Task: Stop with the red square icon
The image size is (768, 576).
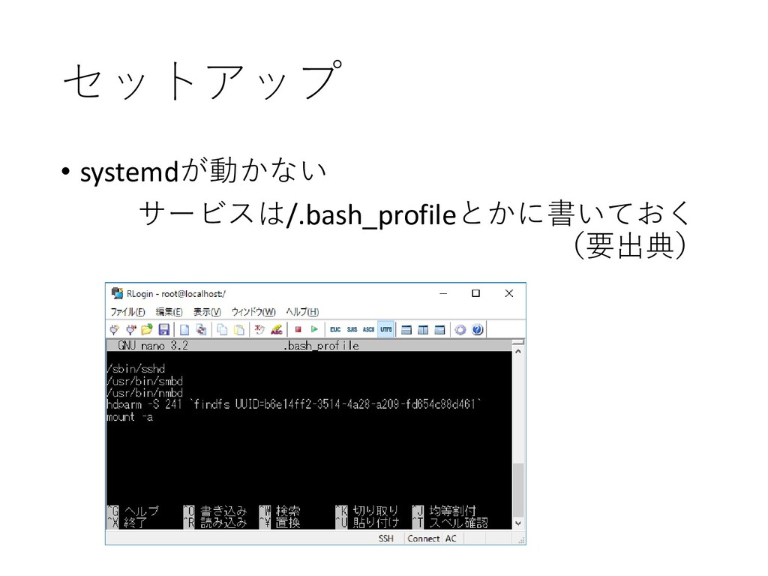Action: pos(298,330)
